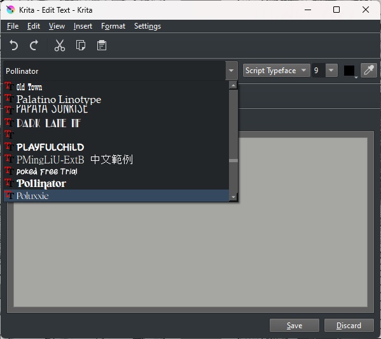
Task: Click the Paste clipboard icon
Action: tap(102, 45)
